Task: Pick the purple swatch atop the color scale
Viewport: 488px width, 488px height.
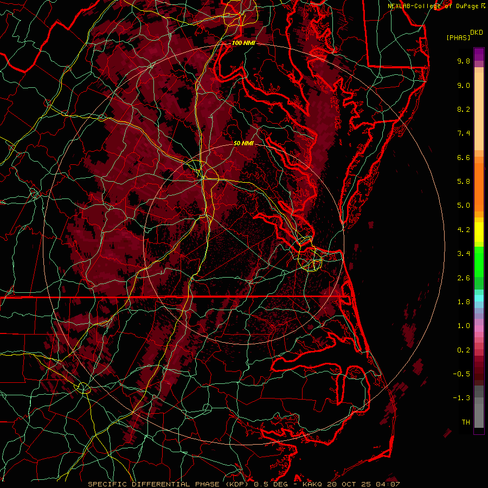Action: pyautogui.click(x=479, y=54)
